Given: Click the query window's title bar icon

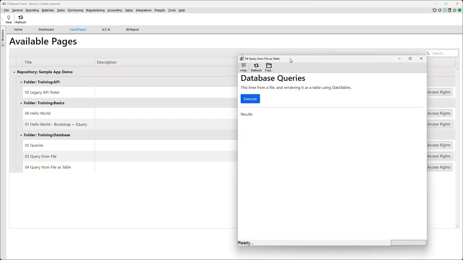Looking at the screenshot, I should [242, 58].
